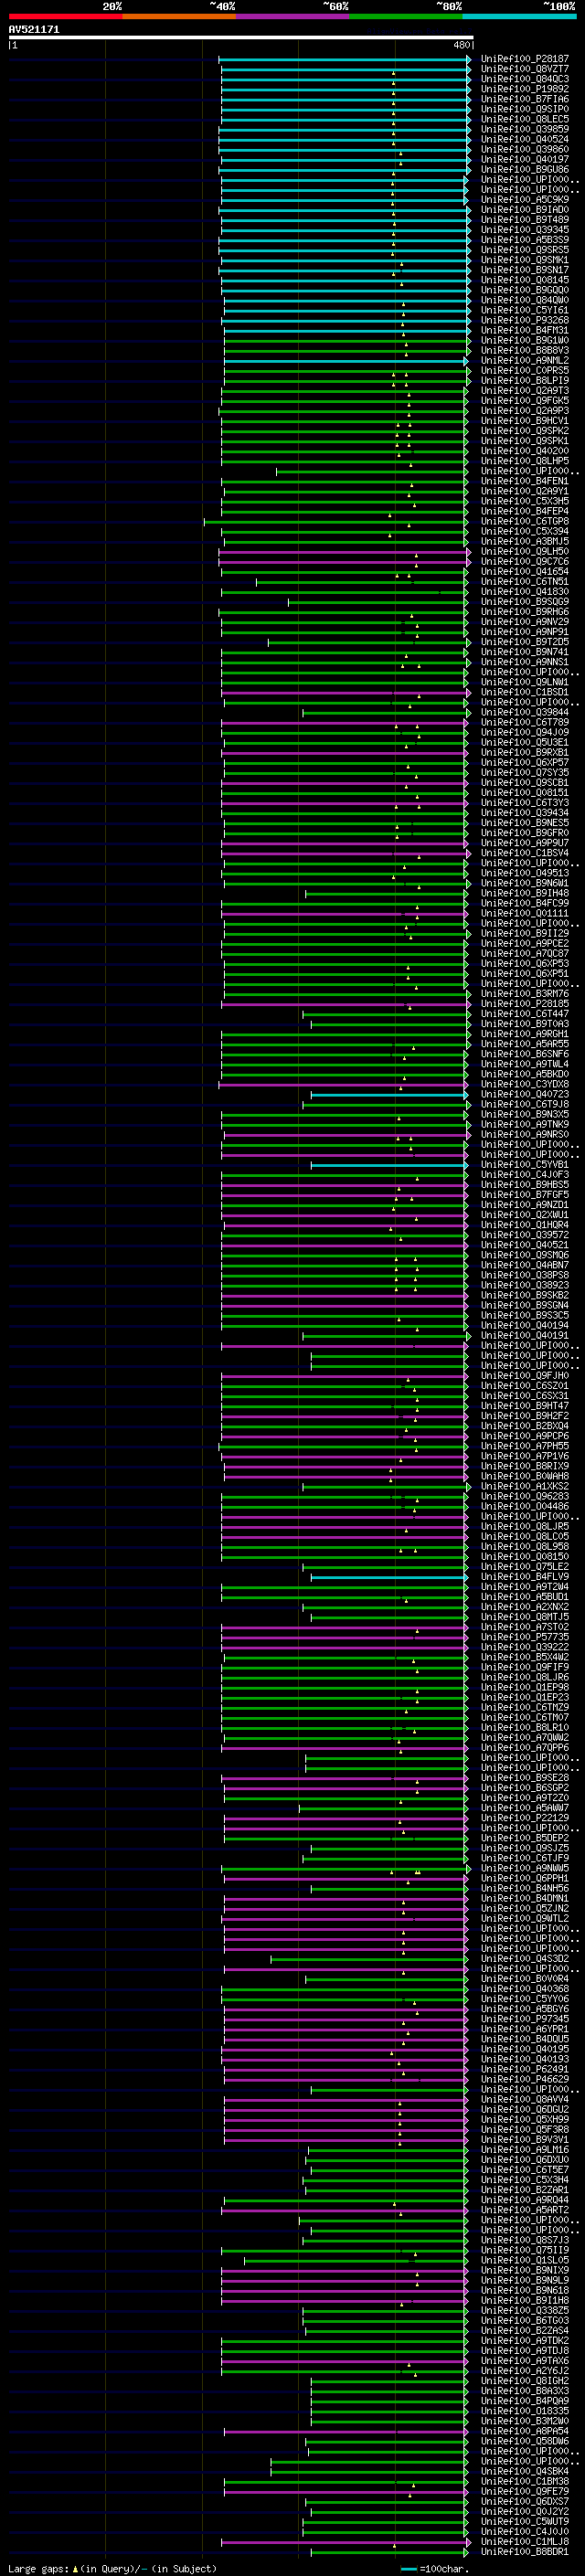Click the UniRef100_B8BDR1 label
Viewport: 585px width, 2576px height.
click(525, 2553)
